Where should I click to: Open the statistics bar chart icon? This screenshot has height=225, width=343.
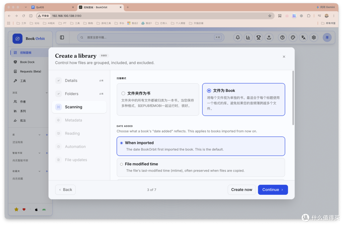[x=248, y=37]
